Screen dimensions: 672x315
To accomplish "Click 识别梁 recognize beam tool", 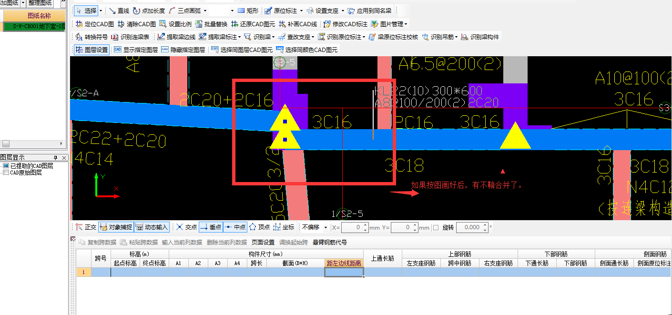I will pyautogui.click(x=257, y=37).
